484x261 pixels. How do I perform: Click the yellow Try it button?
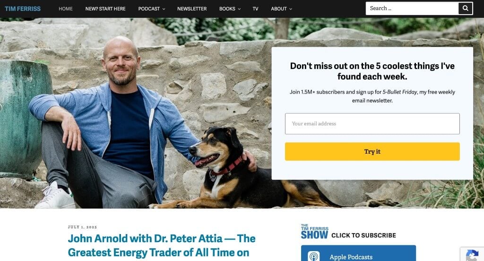pos(372,151)
